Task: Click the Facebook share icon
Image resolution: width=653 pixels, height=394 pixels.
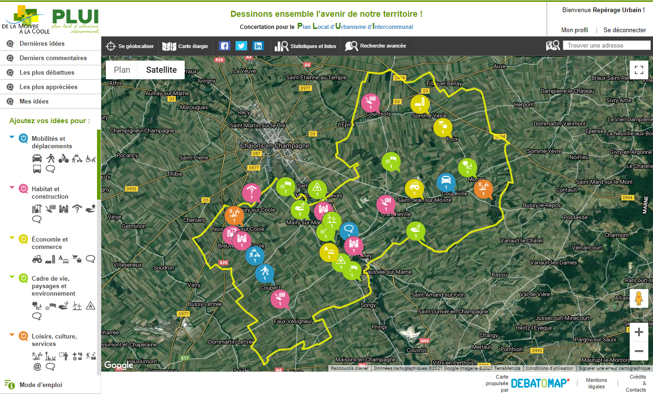Action: pos(225,46)
